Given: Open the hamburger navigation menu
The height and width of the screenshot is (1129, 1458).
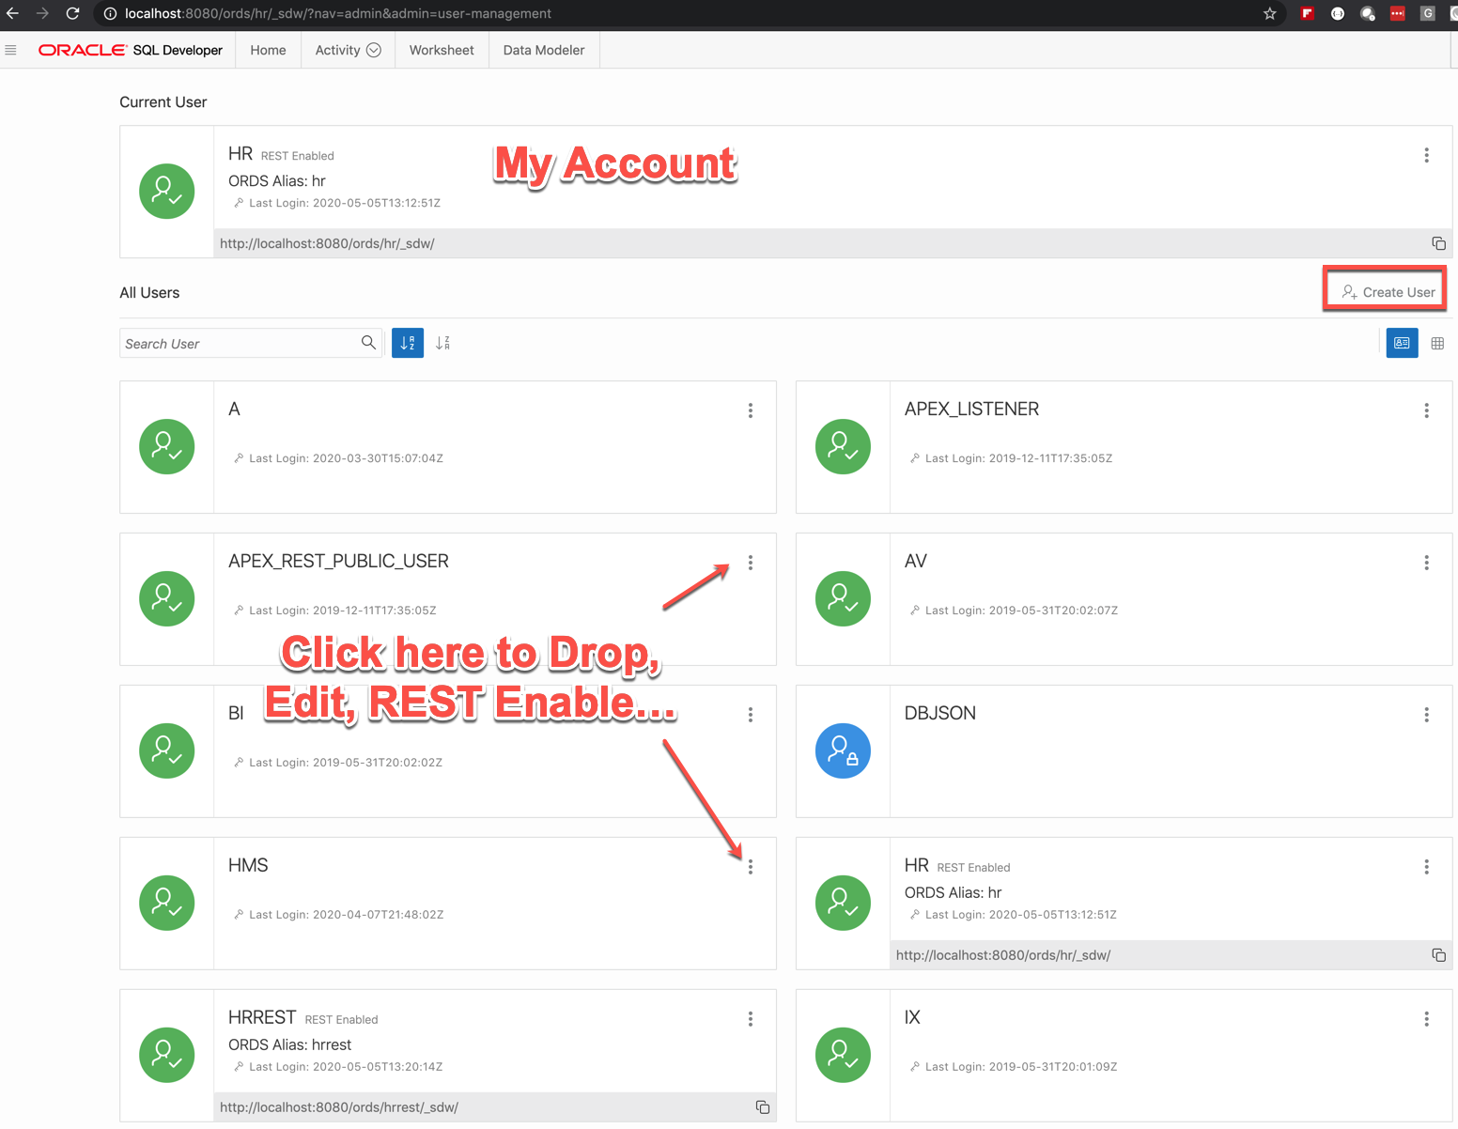Looking at the screenshot, I should [11, 50].
